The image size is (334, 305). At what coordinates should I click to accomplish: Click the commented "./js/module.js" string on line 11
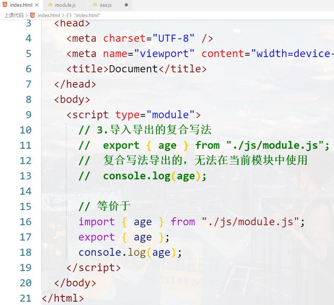tap(275, 145)
